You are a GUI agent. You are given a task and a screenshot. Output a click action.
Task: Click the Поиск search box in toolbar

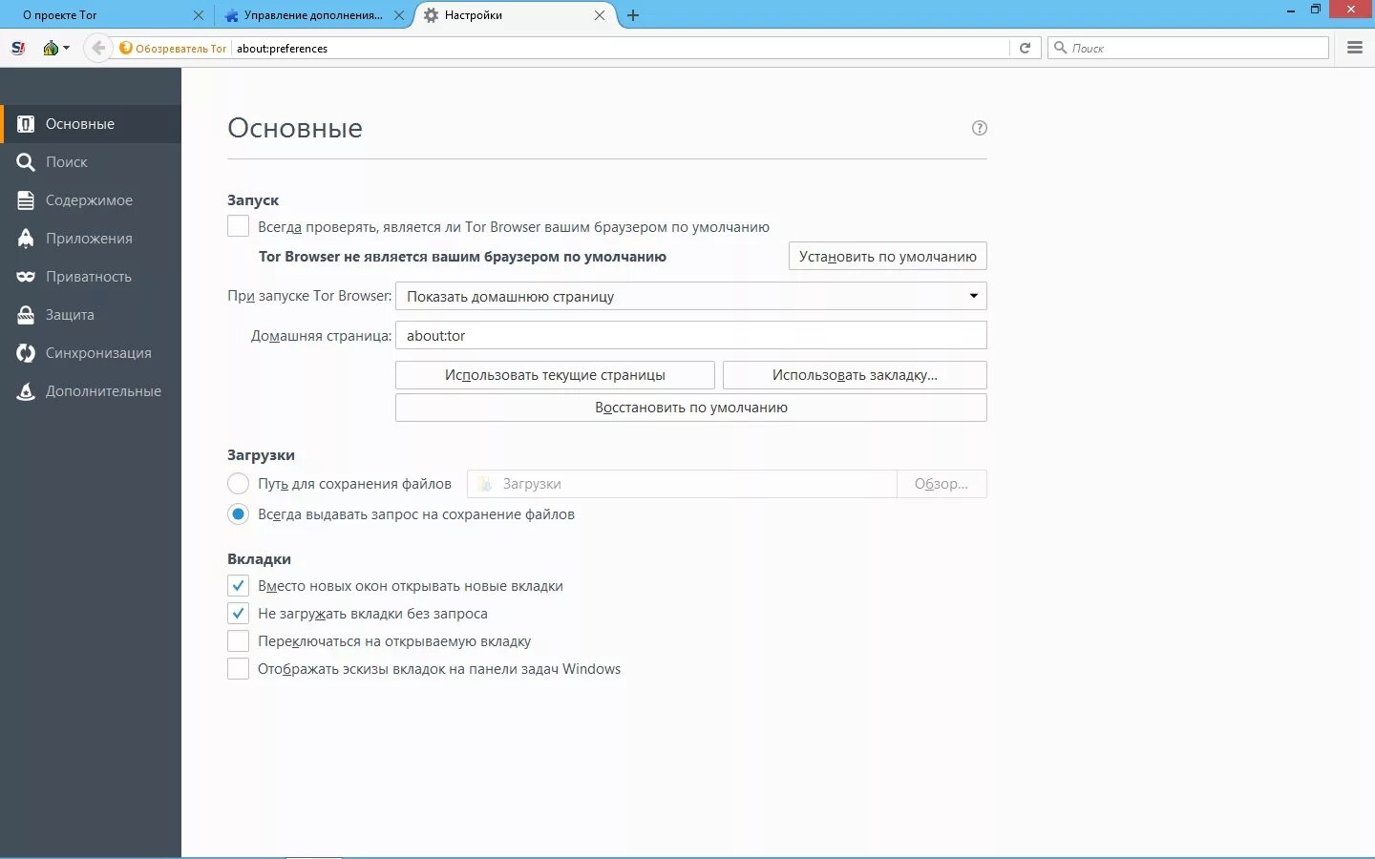click(1188, 48)
